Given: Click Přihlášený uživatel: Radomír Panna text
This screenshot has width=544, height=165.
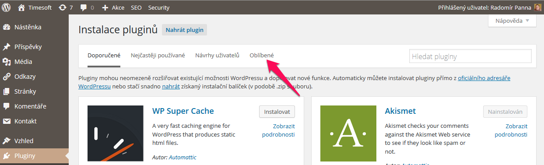Looking at the screenshot, I should (484, 7).
